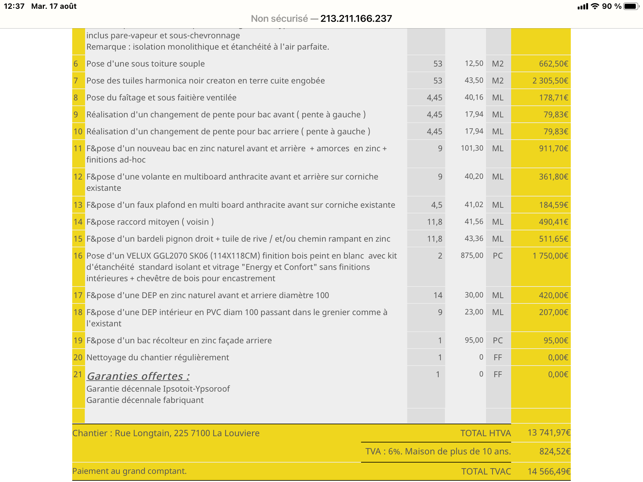The height and width of the screenshot is (482, 643).
Task: Tap the 'Chantier : Rue Longtain' address line
Action: (x=166, y=433)
